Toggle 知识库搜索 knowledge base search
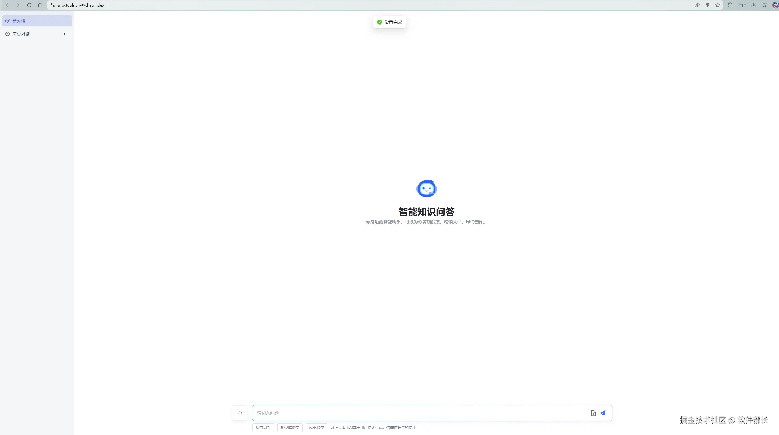 [290, 428]
